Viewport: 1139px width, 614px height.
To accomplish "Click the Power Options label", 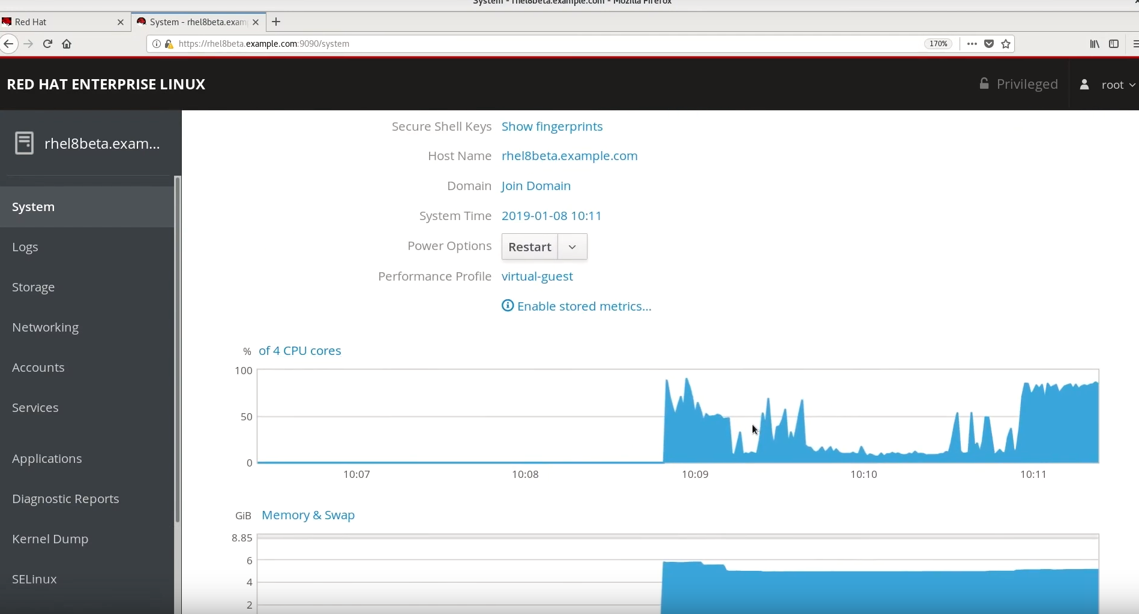I will click(449, 246).
